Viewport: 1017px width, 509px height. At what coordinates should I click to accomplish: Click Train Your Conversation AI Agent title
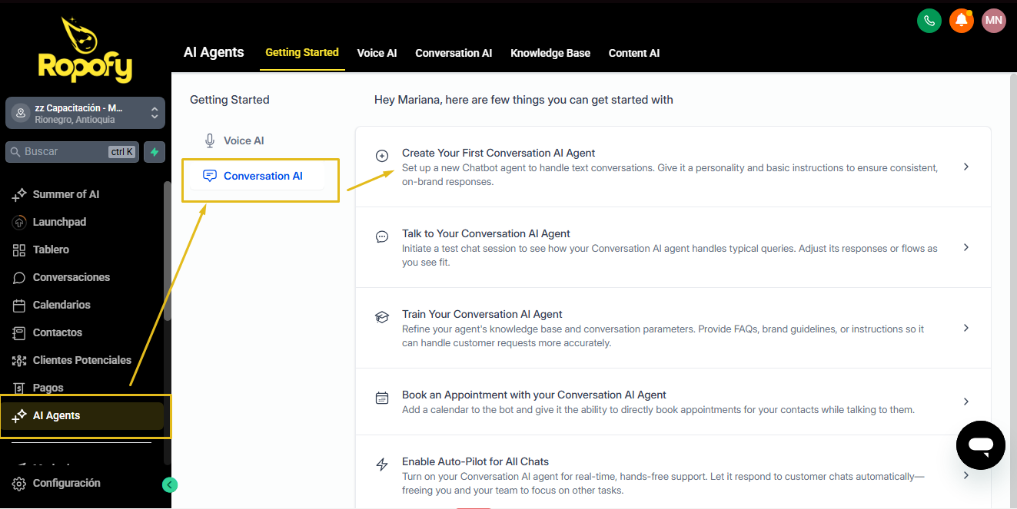482,314
